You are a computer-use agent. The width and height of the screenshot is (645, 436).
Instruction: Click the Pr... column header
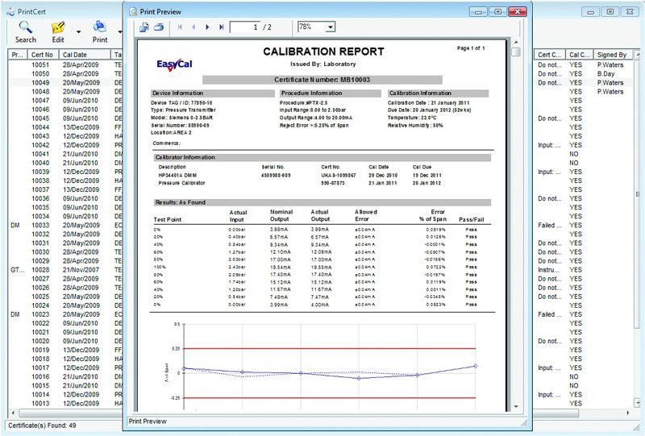(18, 55)
